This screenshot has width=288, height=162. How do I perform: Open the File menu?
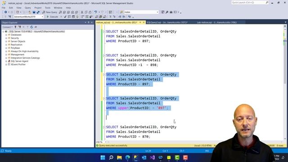coord(4,8)
